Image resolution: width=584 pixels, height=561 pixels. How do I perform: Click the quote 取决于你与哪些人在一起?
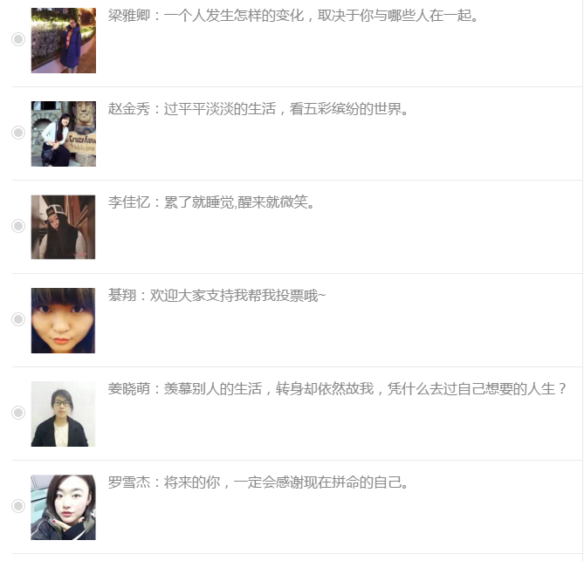(395, 16)
